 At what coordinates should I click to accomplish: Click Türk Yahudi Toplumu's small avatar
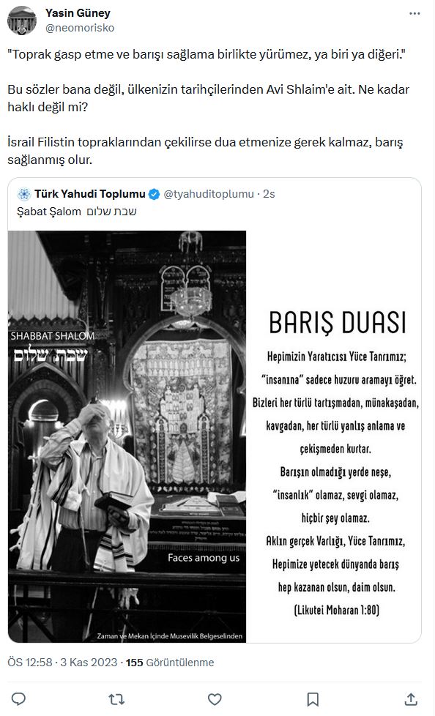click(23, 194)
